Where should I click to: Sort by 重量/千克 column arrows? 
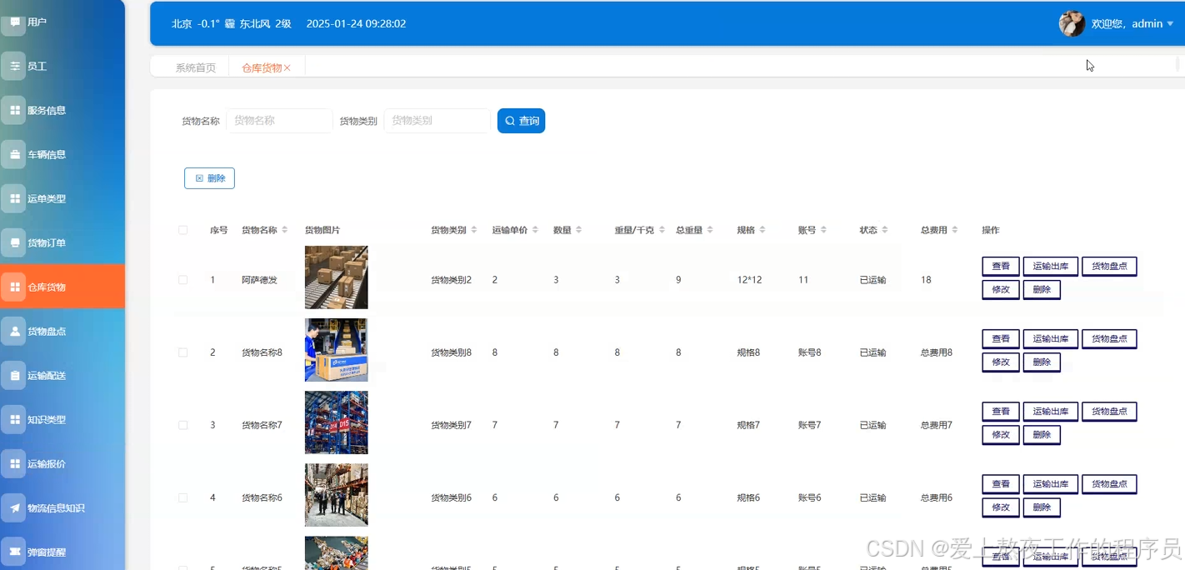(662, 230)
